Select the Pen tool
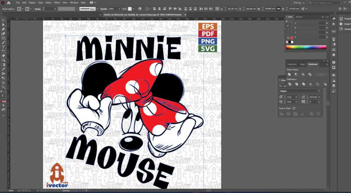351x193 pixels. coord(4,29)
